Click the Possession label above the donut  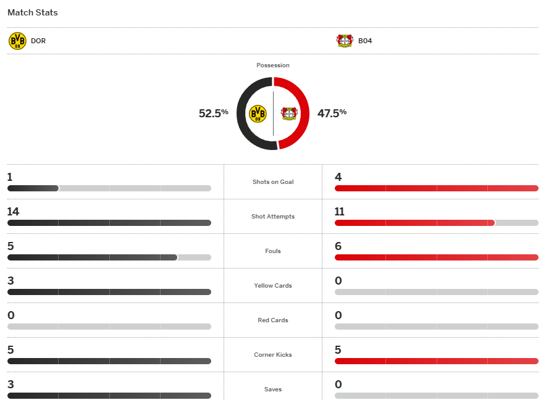(273, 65)
